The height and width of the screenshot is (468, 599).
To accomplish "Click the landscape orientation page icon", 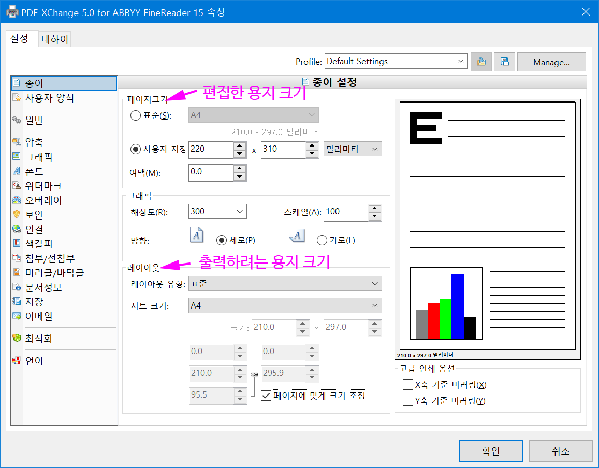I will click(x=297, y=236).
